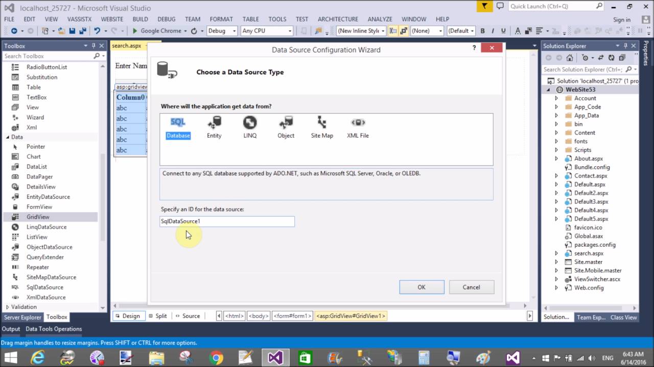Open the Output panel tab

click(x=11, y=329)
